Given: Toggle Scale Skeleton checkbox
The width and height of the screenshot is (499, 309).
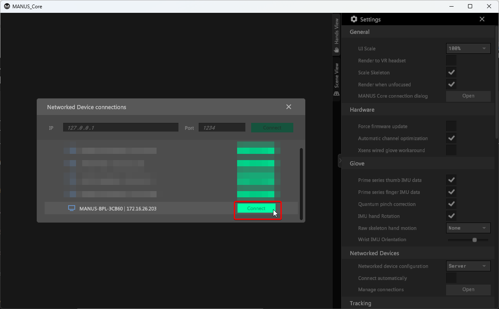Looking at the screenshot, I should tap(451, 72).
